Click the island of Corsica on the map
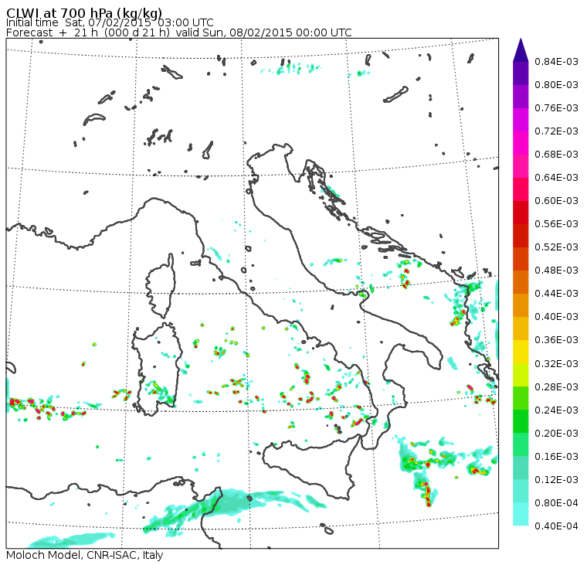587x565 pixels. point(161,287)
